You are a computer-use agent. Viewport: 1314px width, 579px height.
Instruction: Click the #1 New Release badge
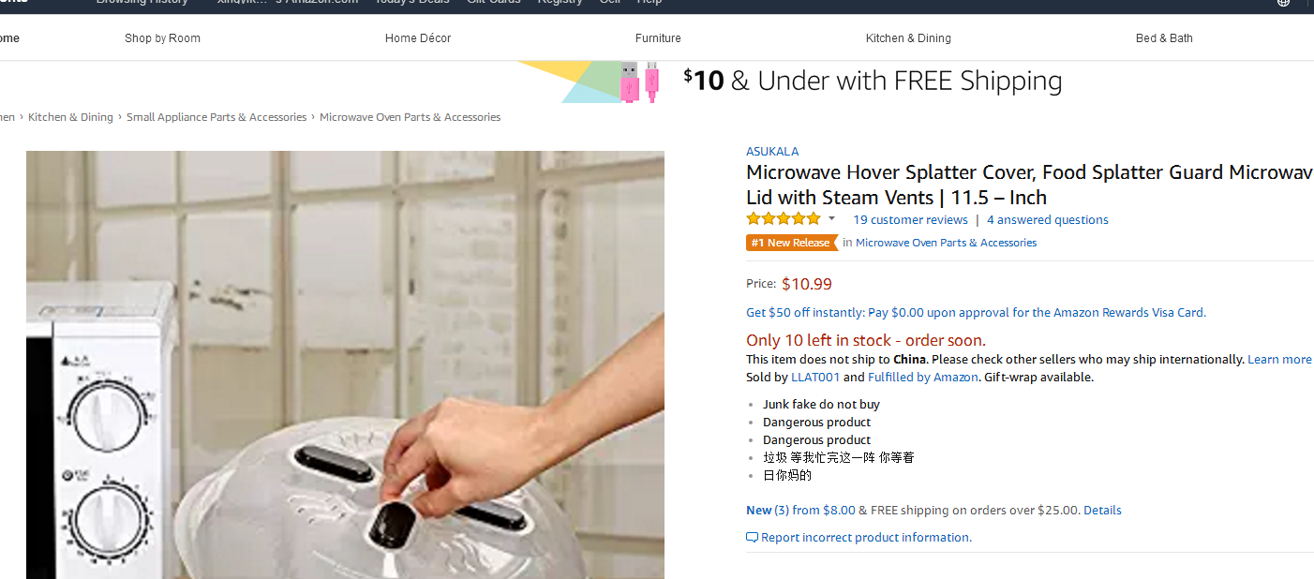point(791,243)
